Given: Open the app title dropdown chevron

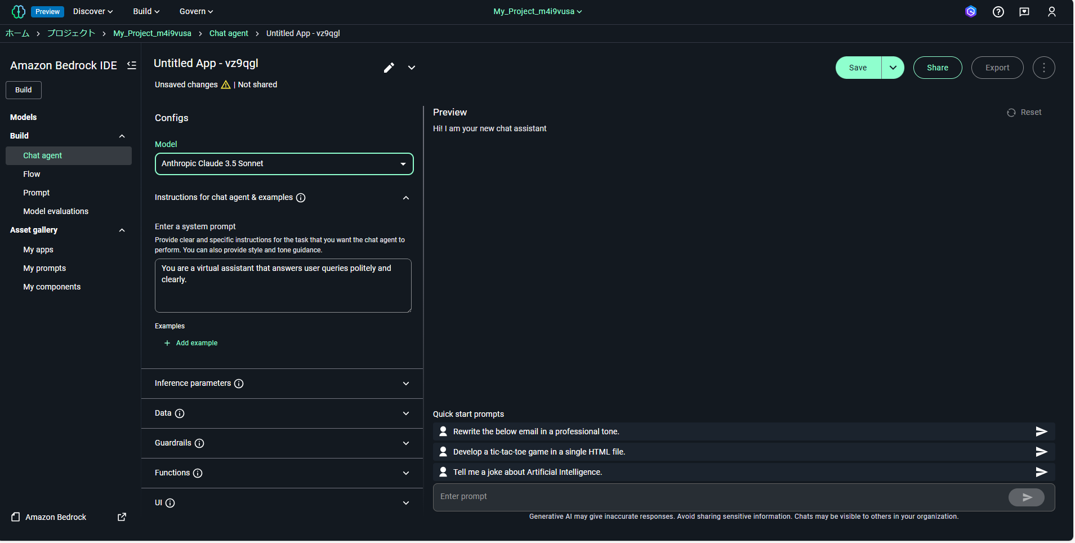Looking at the screenshot, I should click(x=412, y=68).
